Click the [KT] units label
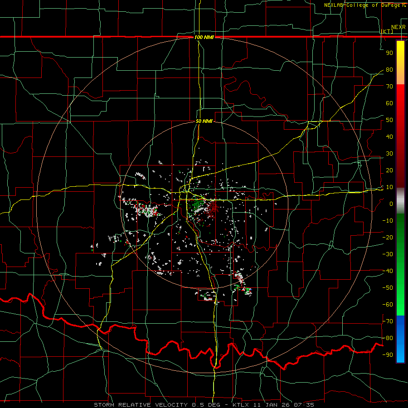 tap(387, 32)
